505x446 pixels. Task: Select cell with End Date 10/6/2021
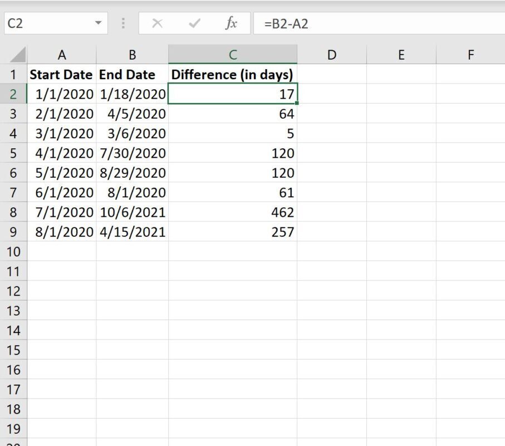point(133,212)
